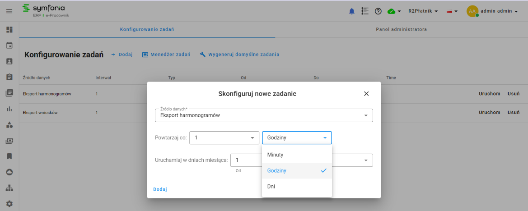Collapse the Godziny unit dropdown field

pos(297,138)
